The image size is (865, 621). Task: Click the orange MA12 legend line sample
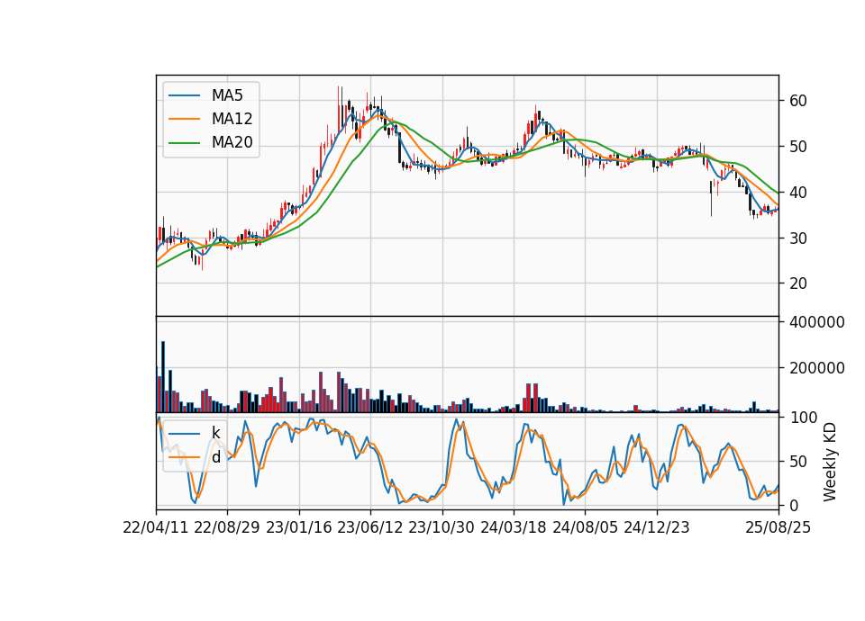click(x=184, y=119)
